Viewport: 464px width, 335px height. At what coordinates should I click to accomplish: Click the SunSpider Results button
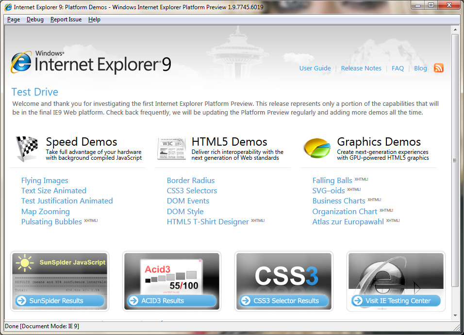pos(60,301)
